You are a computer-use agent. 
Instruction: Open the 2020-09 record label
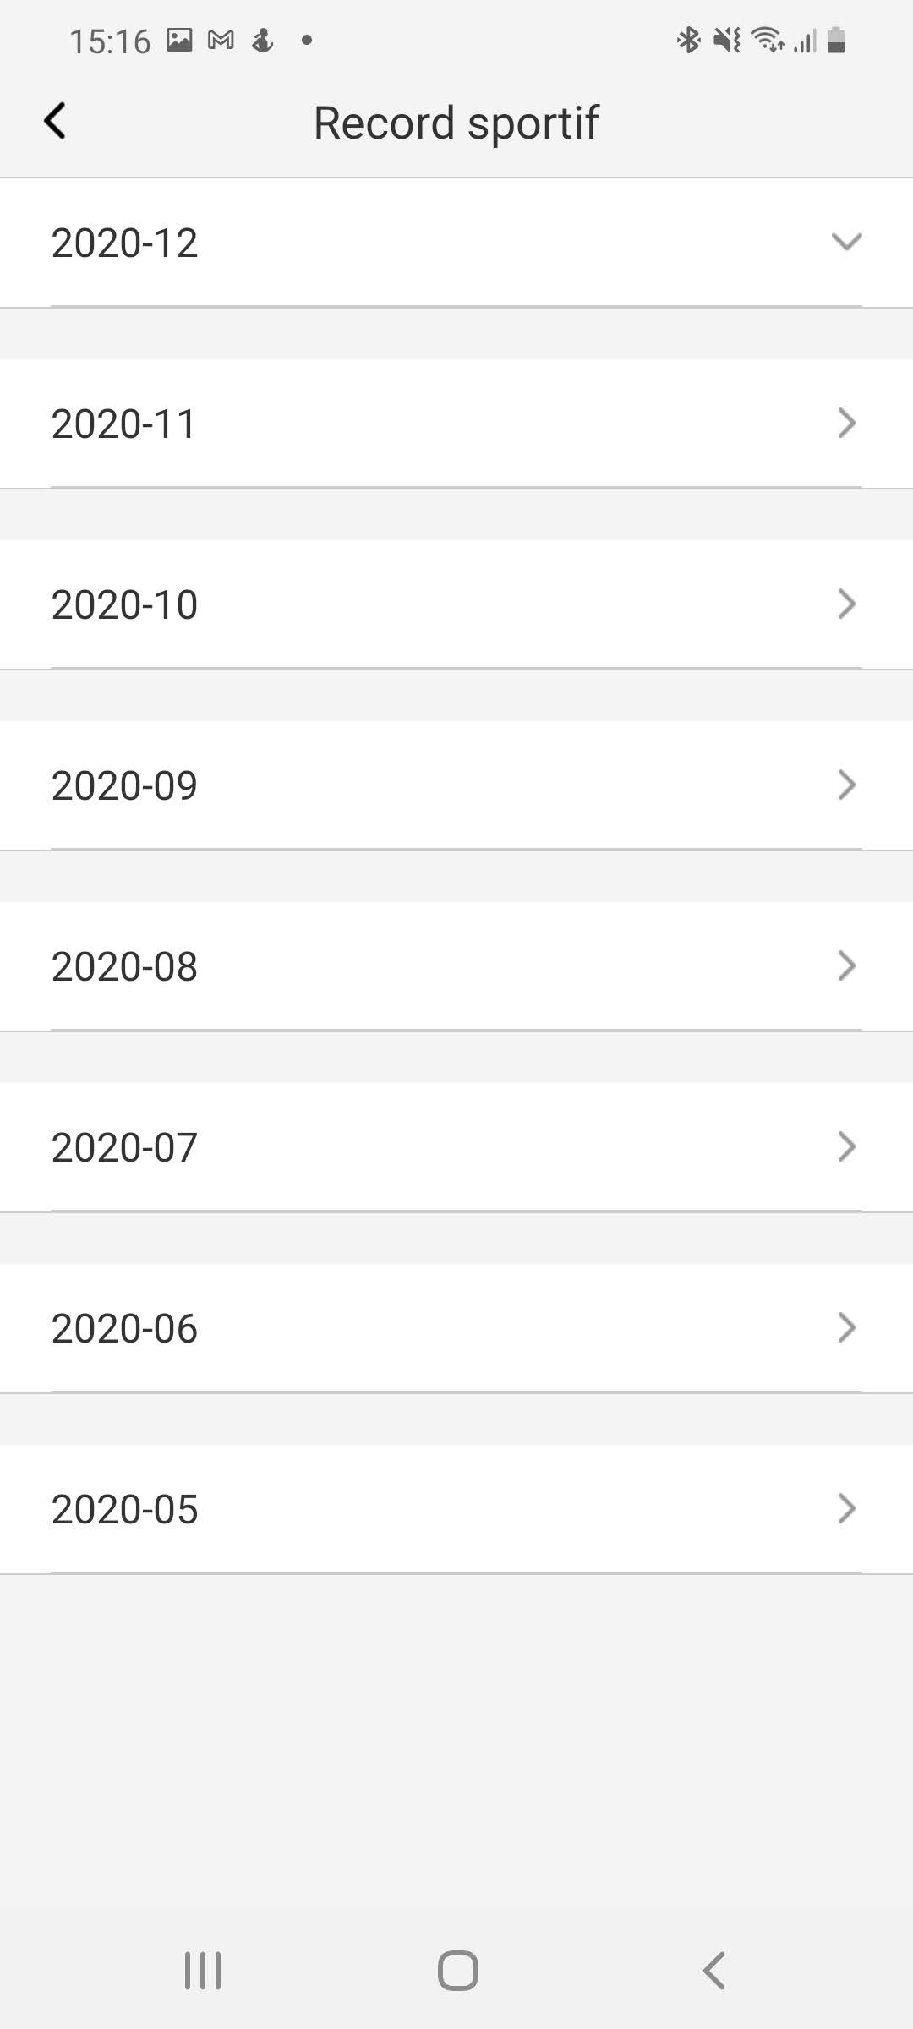[x=125, y=786]
